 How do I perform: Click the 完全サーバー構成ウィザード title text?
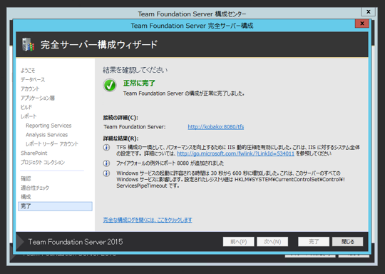click(99, 45)
